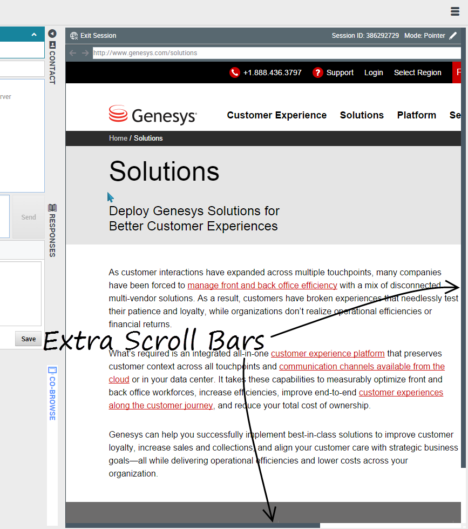Screen dimensions: 468x529
Task: Click the Co-browse tab icon
Action: pos(52,370)
